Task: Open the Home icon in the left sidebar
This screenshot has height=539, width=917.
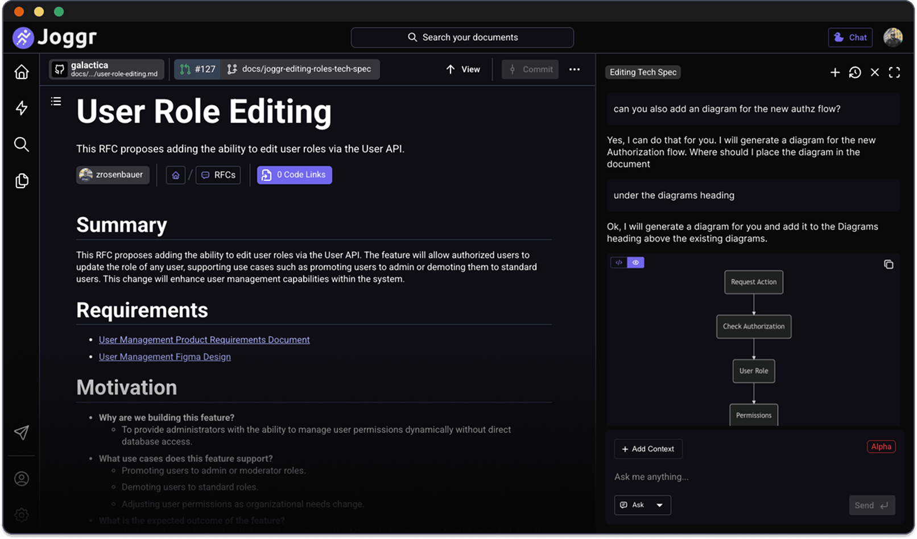Action: tap(22, 72)
